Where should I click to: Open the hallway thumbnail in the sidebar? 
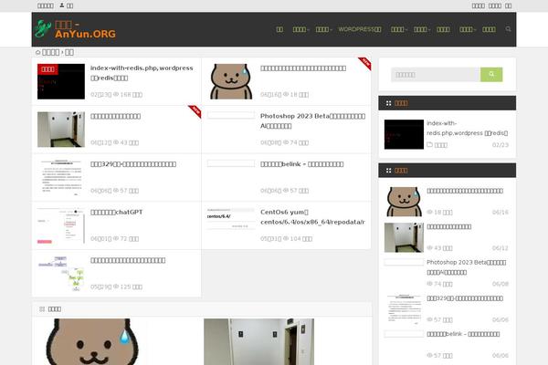coord(404,237)
